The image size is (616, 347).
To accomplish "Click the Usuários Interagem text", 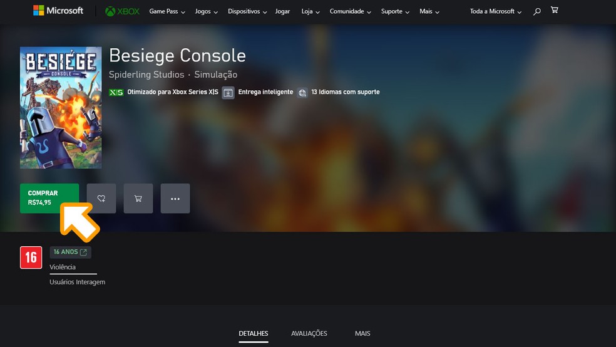I will 78,282.
